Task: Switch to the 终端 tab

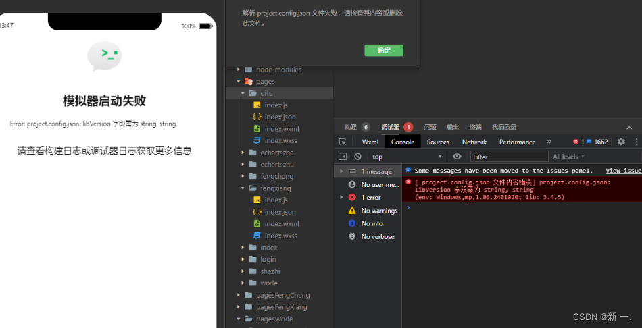Action: click(475, 127)
